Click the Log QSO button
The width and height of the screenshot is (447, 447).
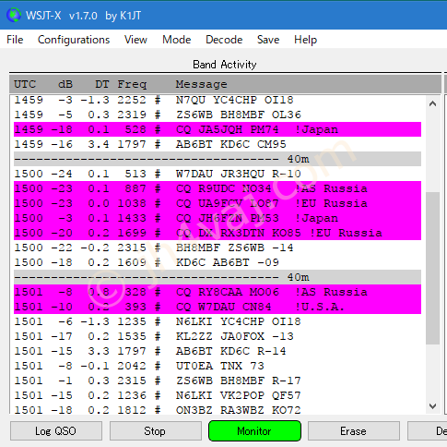(56, 431)
